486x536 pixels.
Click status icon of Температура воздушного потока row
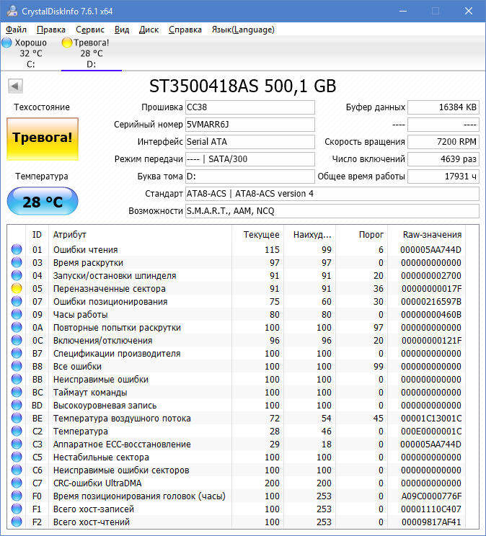17,419
